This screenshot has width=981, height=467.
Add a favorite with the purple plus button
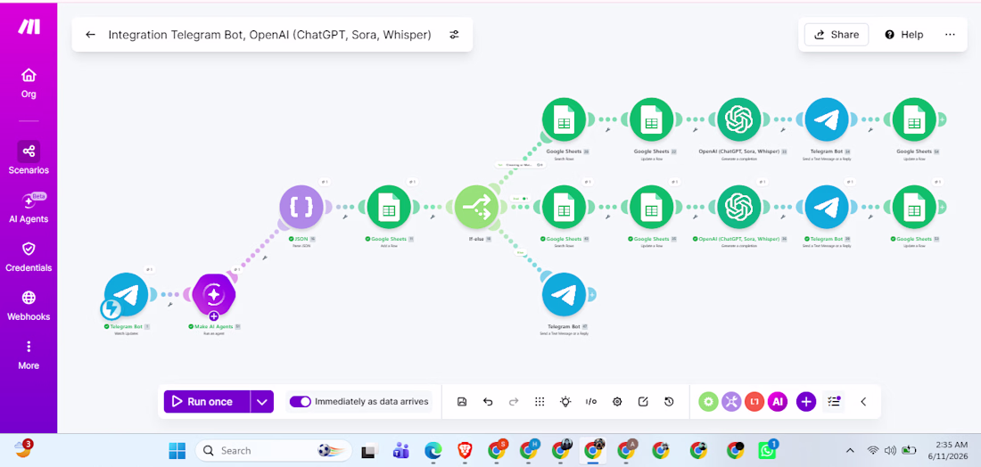[x=806, y=401]
